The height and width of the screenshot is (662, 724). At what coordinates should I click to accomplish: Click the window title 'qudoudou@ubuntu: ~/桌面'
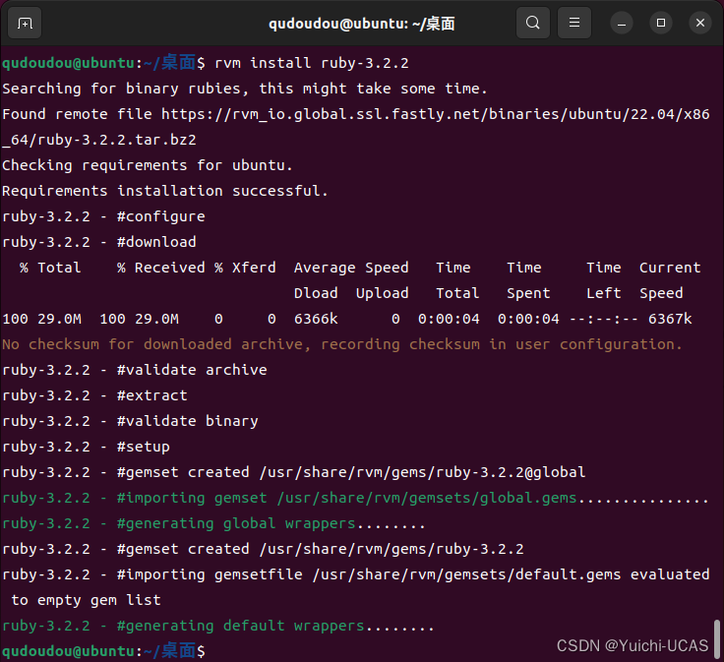[362, 23]
